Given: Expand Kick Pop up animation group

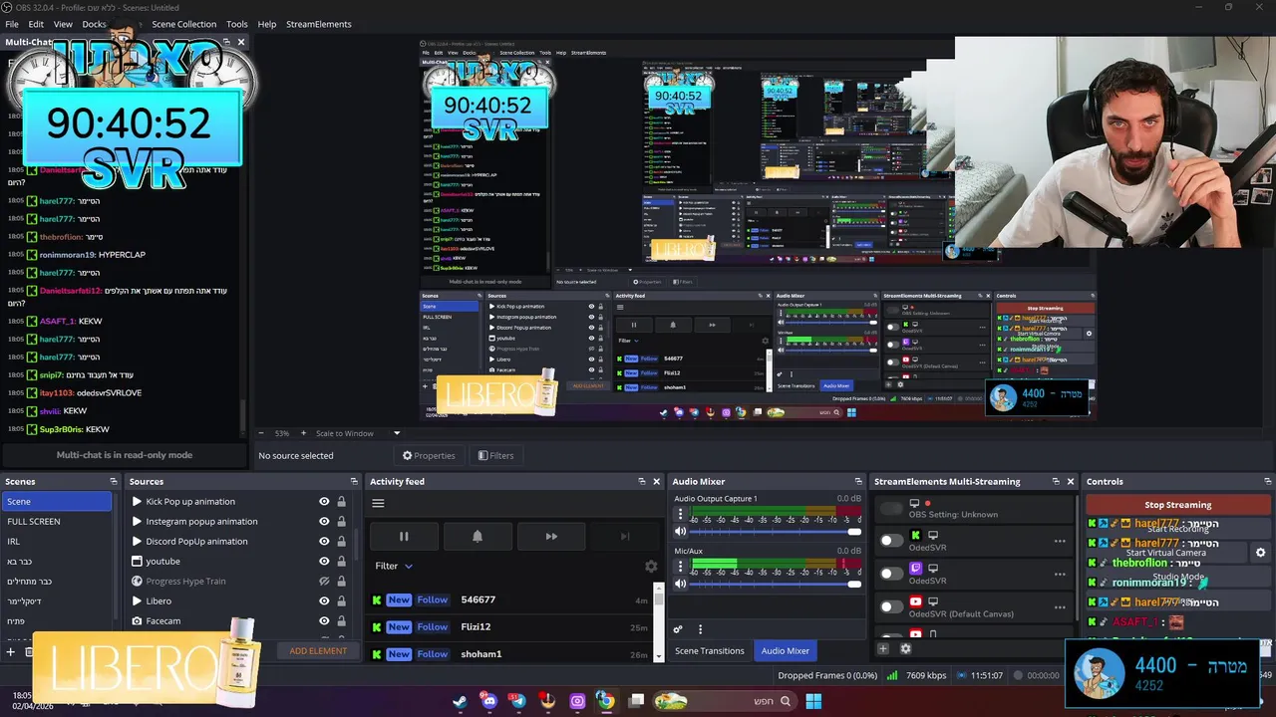Looking at the screenshot, I should pyautogui.click(x=137, y=502).
